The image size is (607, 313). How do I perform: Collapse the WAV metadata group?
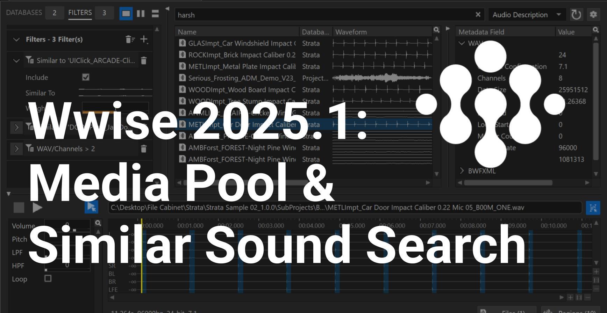tap(462, 43)
